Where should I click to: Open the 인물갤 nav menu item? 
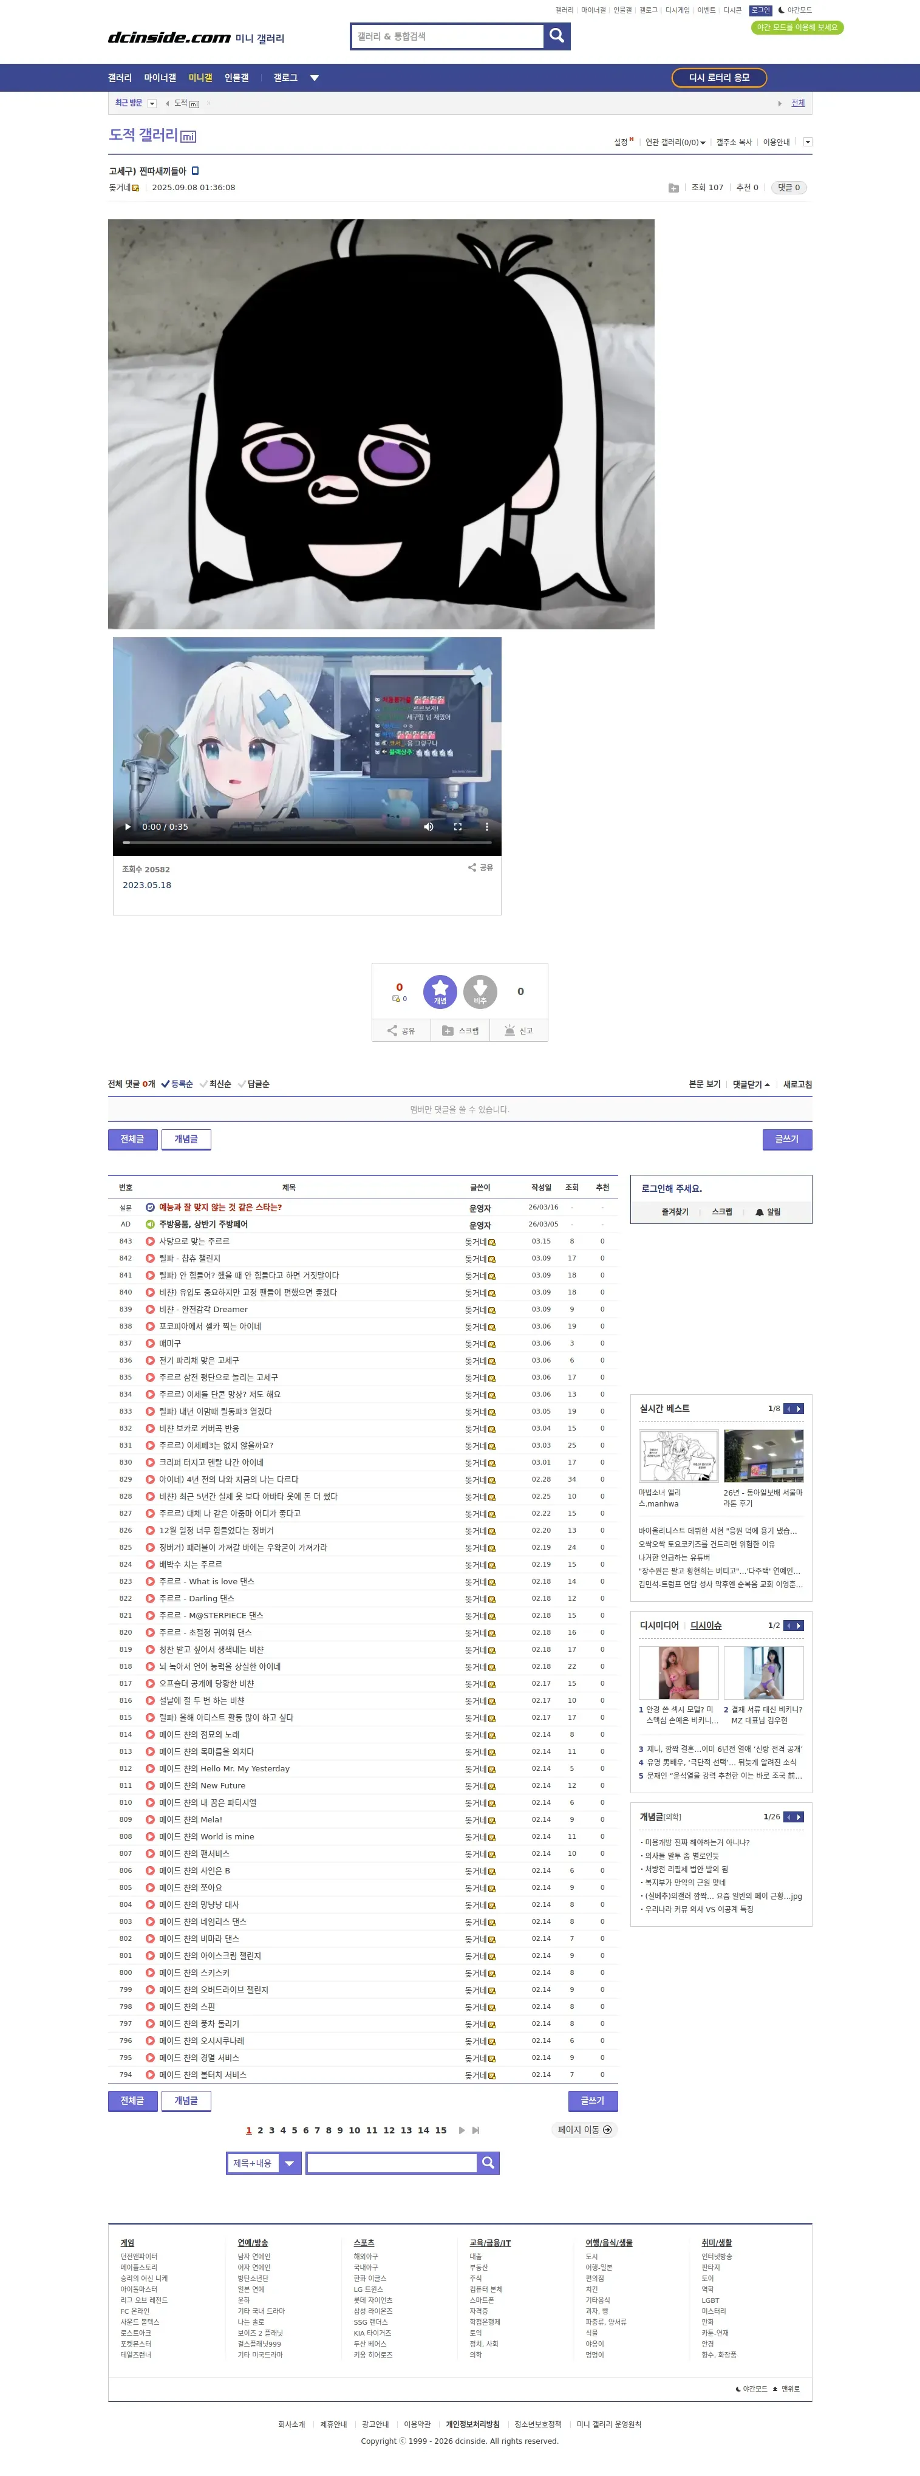click(236, 78)
